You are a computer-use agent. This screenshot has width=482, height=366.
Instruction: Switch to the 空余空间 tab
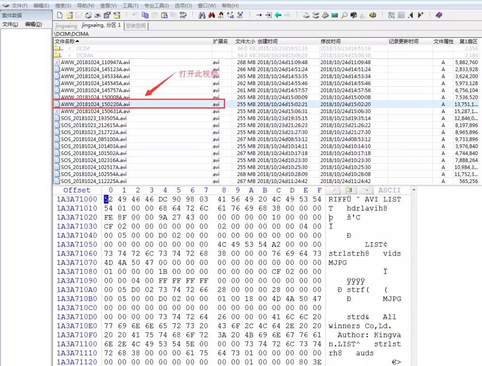(135, 26)
